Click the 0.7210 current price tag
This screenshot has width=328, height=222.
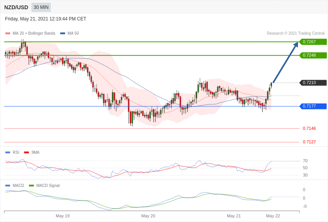(313, 83)
